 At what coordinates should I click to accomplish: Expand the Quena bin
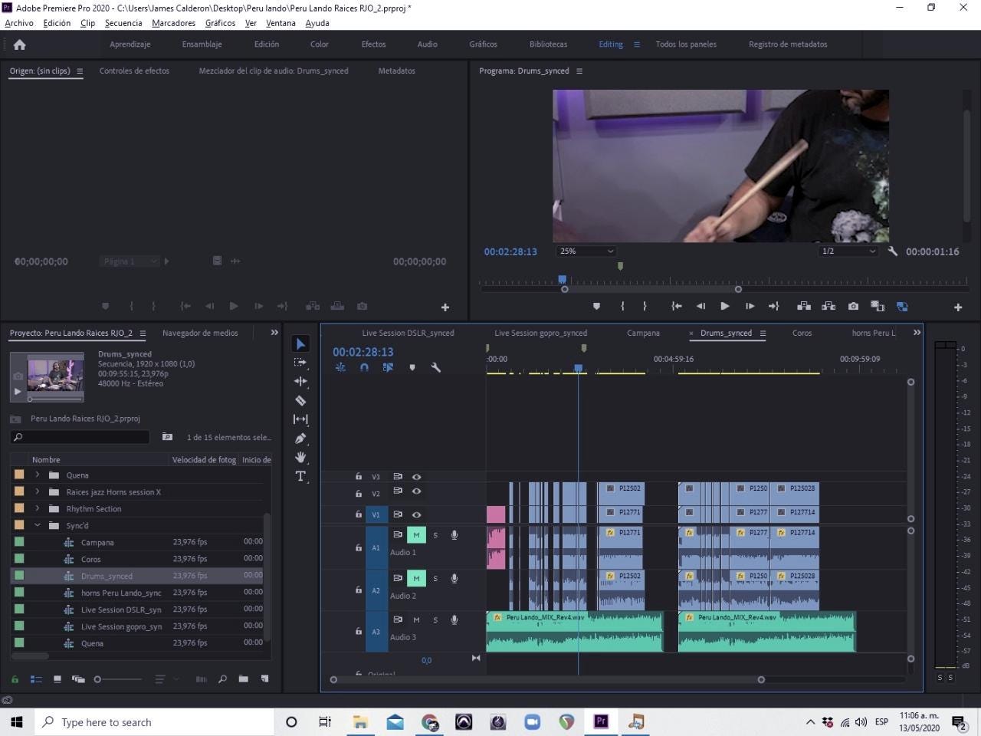(x=37, y=475)
